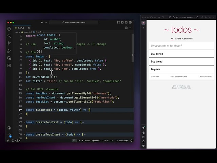Close the main.js tab
The height and width of the screenshot is (163, 217).
(29, 28)
